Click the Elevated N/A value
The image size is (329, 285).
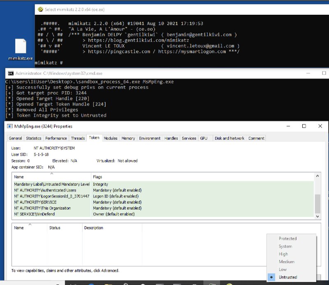tap(74, 161)
